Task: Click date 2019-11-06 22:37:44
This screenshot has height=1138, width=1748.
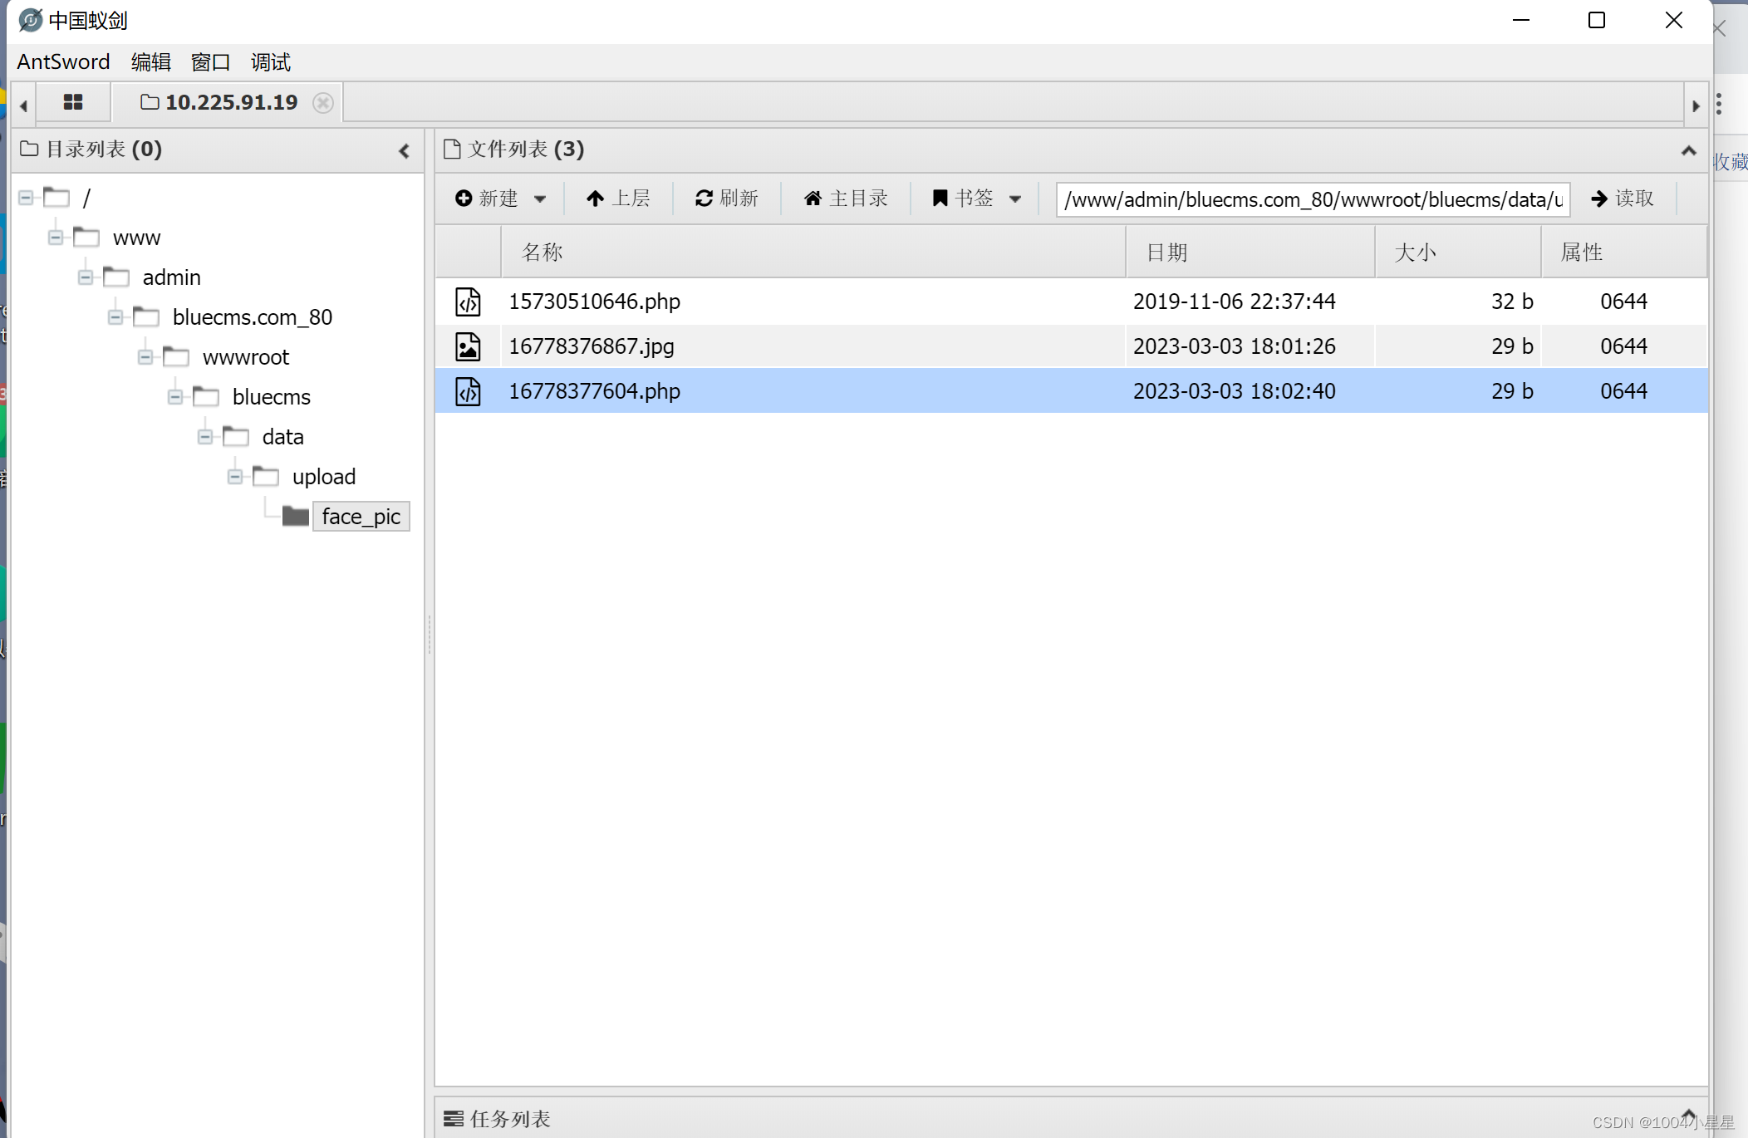Action: point(1234,302)
